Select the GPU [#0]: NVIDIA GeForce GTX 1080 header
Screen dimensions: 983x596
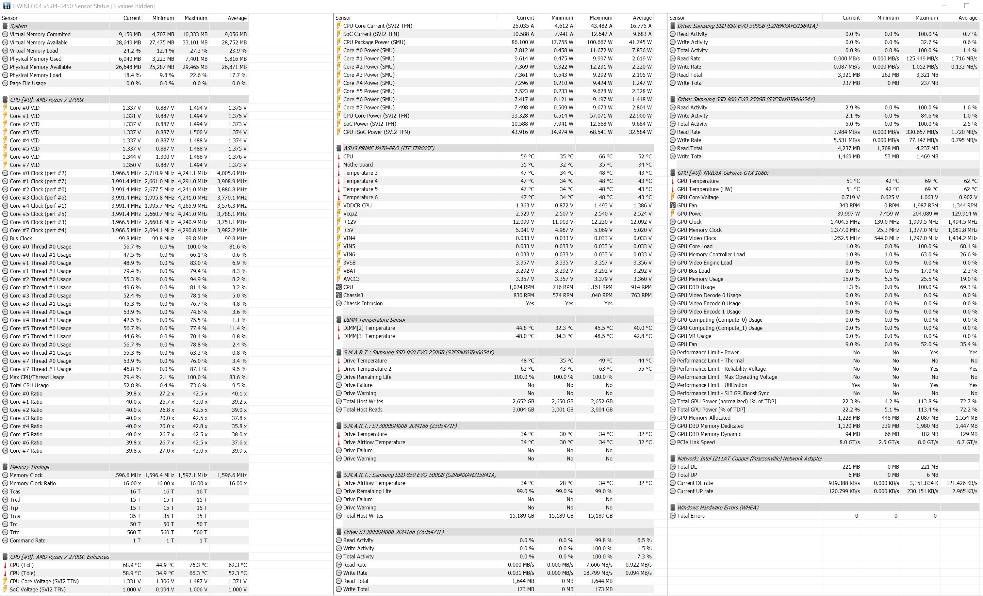[824, 173]
